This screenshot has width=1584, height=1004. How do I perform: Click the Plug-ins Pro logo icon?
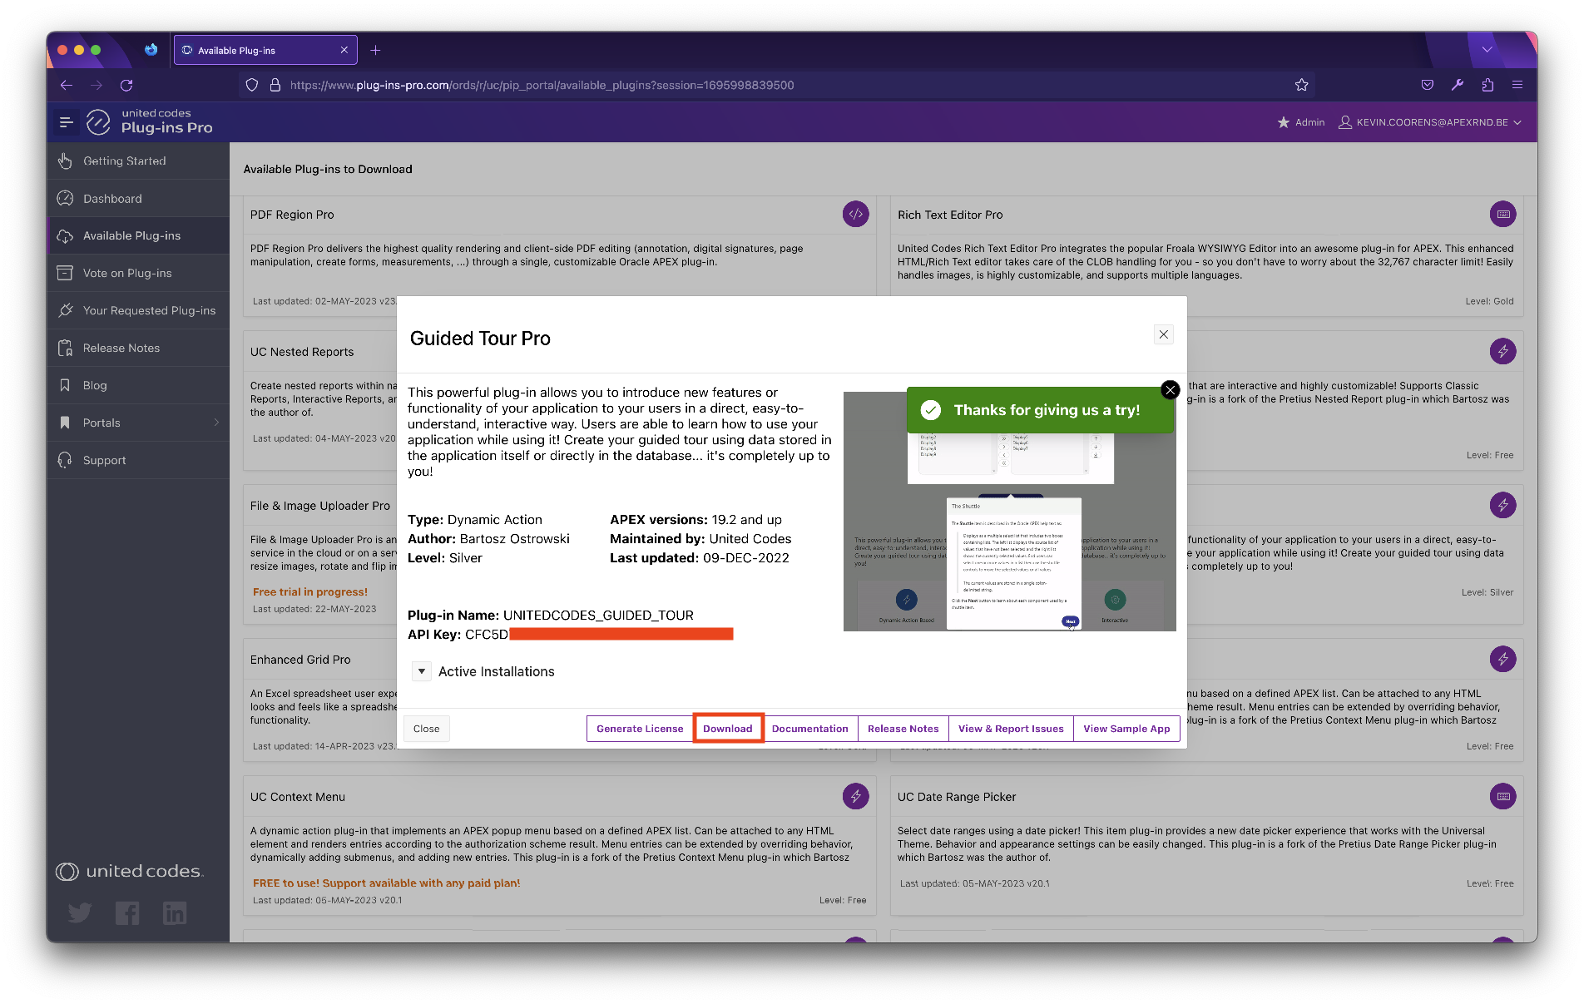[x=98, y=122]
